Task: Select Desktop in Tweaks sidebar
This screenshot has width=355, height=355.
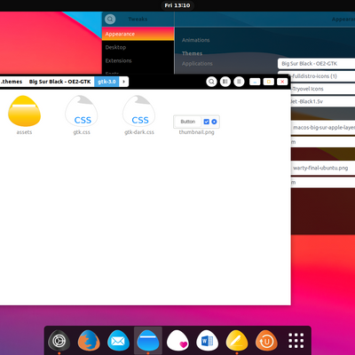Action: point(138,47)
